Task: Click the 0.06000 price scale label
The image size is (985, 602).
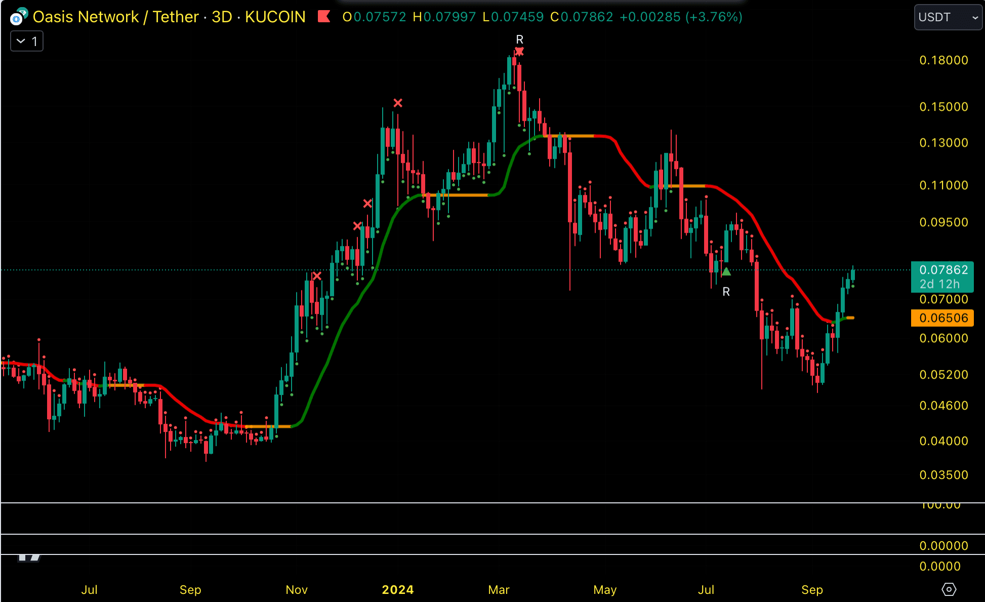Action: [x=943, y=338]
